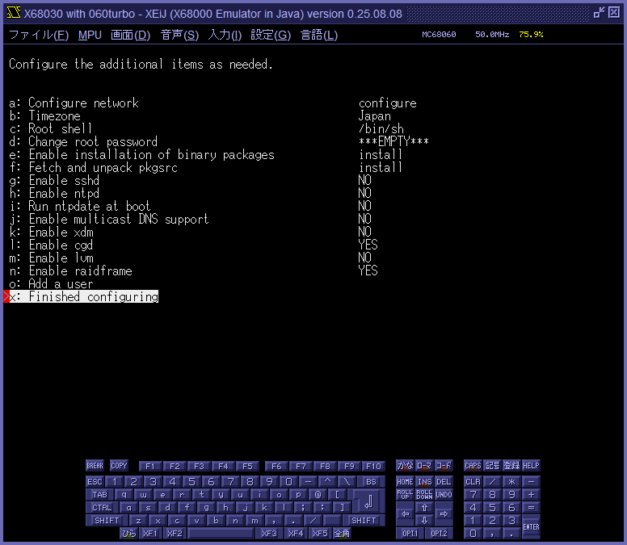The height and width of the screenshot is (545, 627).
Task: Click the COPY key on virtual keyboard
Action: coord(119,466)
